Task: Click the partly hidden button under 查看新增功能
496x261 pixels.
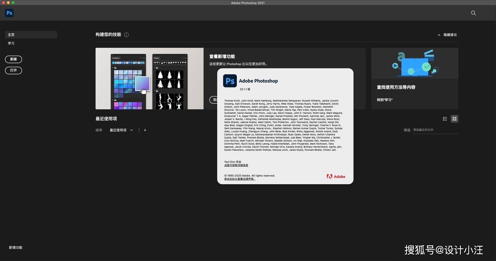Action: (213, 100)
